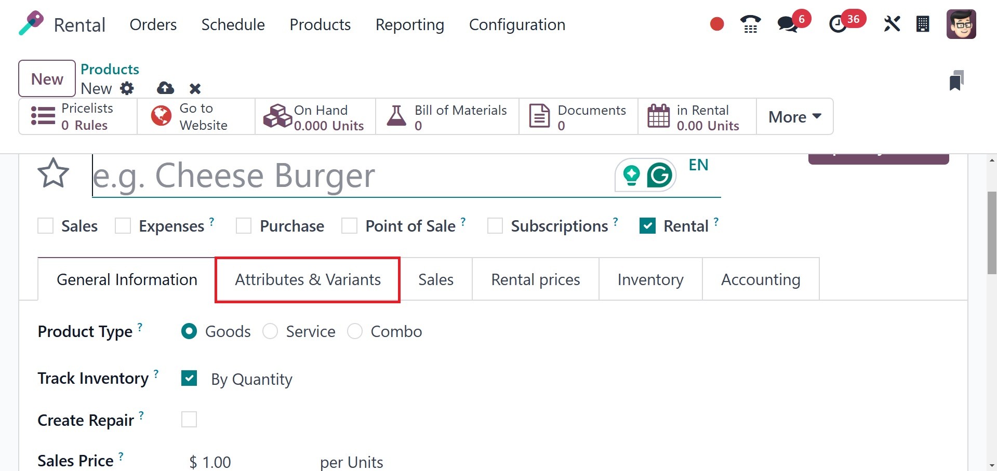The width and height of the screenshot is (997, 471).
Task: Click the product name input field
Action: click(348, 176)
